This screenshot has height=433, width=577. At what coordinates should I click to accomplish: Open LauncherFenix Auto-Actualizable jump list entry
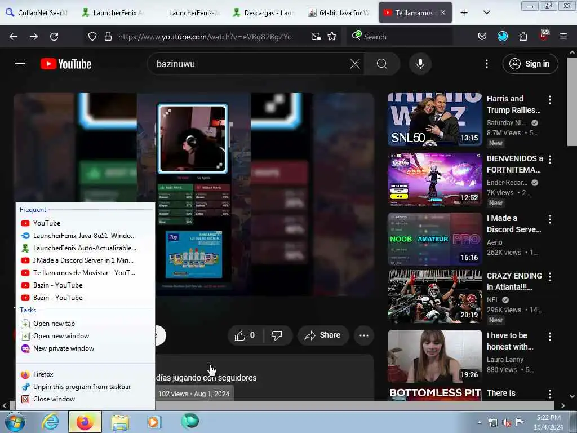86,248
